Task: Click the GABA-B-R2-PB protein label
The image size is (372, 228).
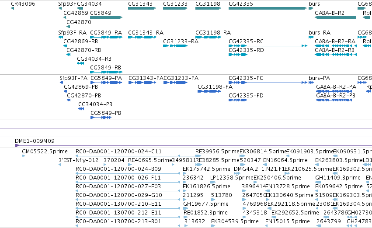Action: coord(336,96)
